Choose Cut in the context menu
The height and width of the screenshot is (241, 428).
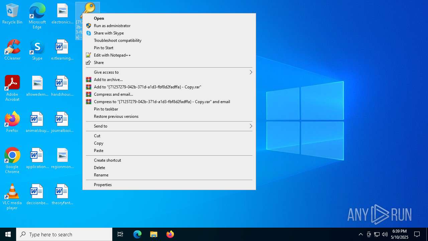coord(169,136)
